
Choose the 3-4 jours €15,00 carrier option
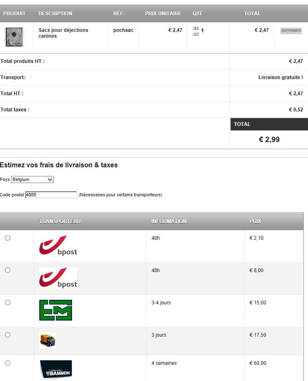tap(7, 303)
